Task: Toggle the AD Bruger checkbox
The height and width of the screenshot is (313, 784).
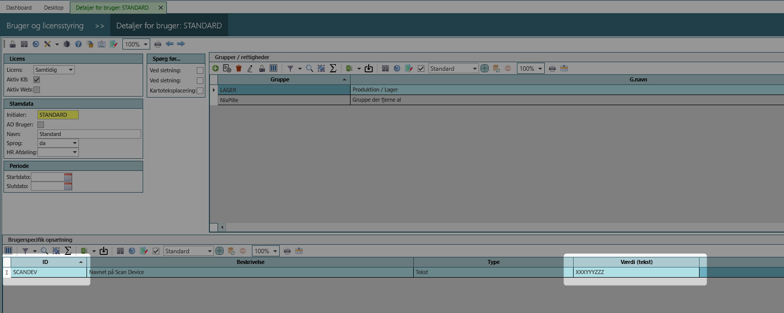Action: point(41,124)
